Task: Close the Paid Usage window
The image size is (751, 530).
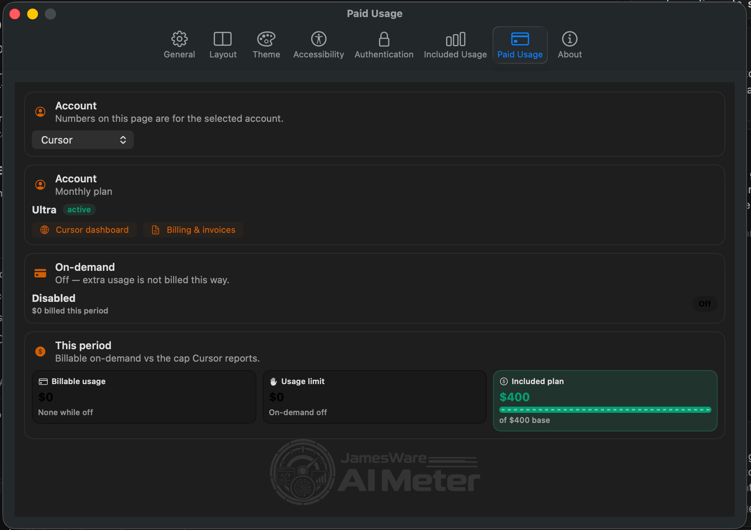Action: pyautogui.click(x=15, y=14)
